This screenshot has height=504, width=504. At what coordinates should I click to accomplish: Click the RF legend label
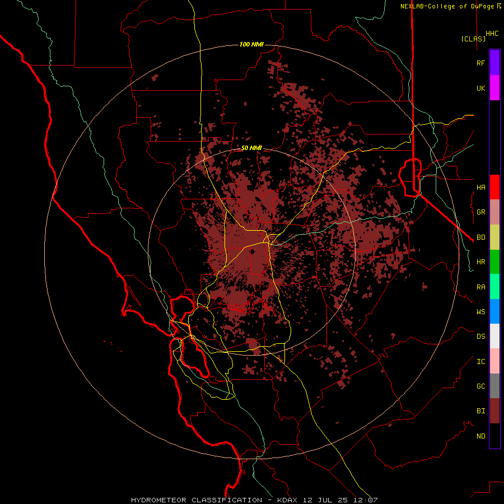pos(480,63)
